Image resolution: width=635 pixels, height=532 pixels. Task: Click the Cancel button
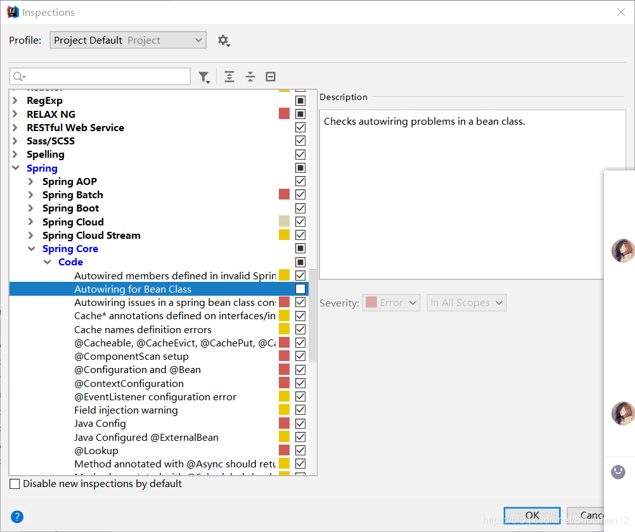(586, 515)
